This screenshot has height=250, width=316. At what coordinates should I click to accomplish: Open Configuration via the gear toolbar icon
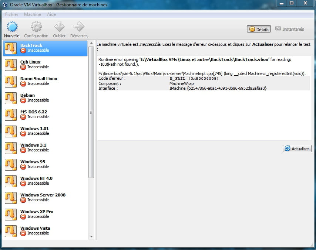point(36,27)
